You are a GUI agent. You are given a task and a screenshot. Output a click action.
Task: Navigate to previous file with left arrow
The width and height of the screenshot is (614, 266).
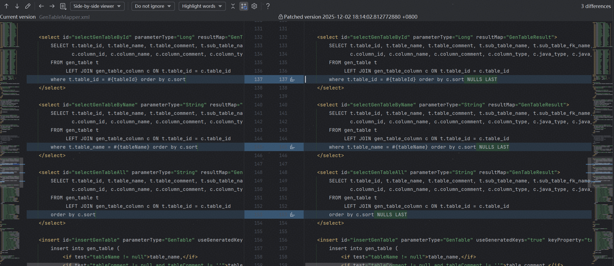(41, 6)
